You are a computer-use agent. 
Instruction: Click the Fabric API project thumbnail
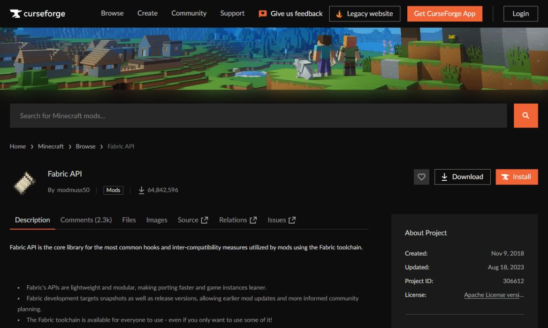25,182
